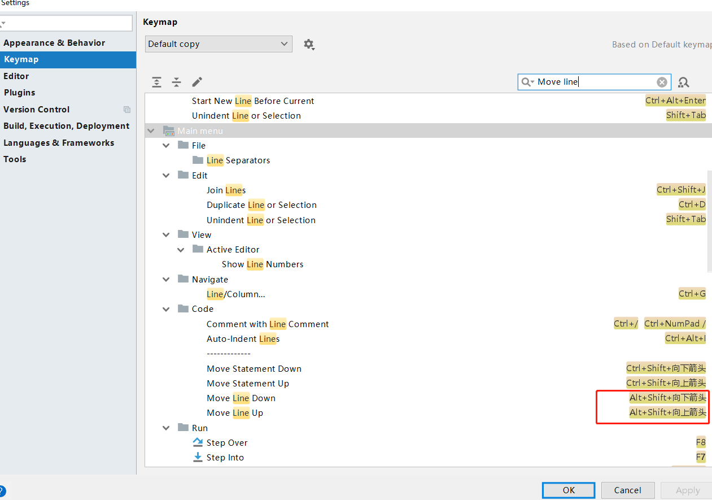Collapse the Active Editor node
Screen dimensions: 712x500
pos(181,249)
